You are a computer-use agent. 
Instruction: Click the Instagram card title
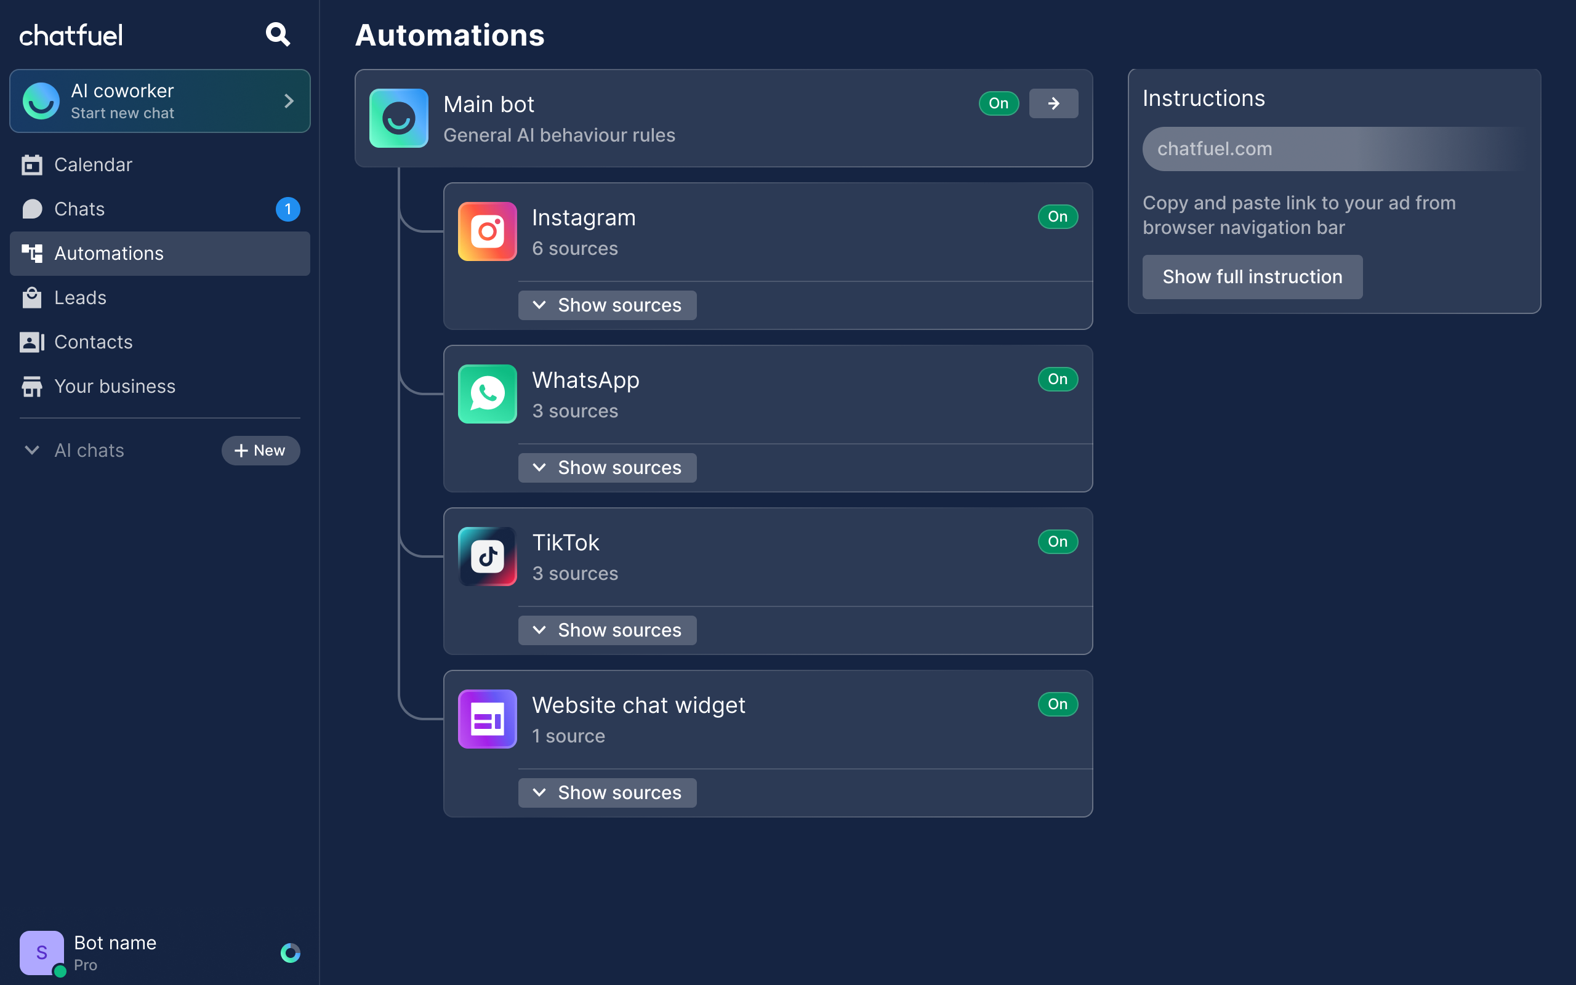point(584,217)
